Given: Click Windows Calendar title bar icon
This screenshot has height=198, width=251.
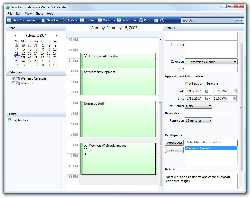Looking at the screenshot, I should coord(8,7).
